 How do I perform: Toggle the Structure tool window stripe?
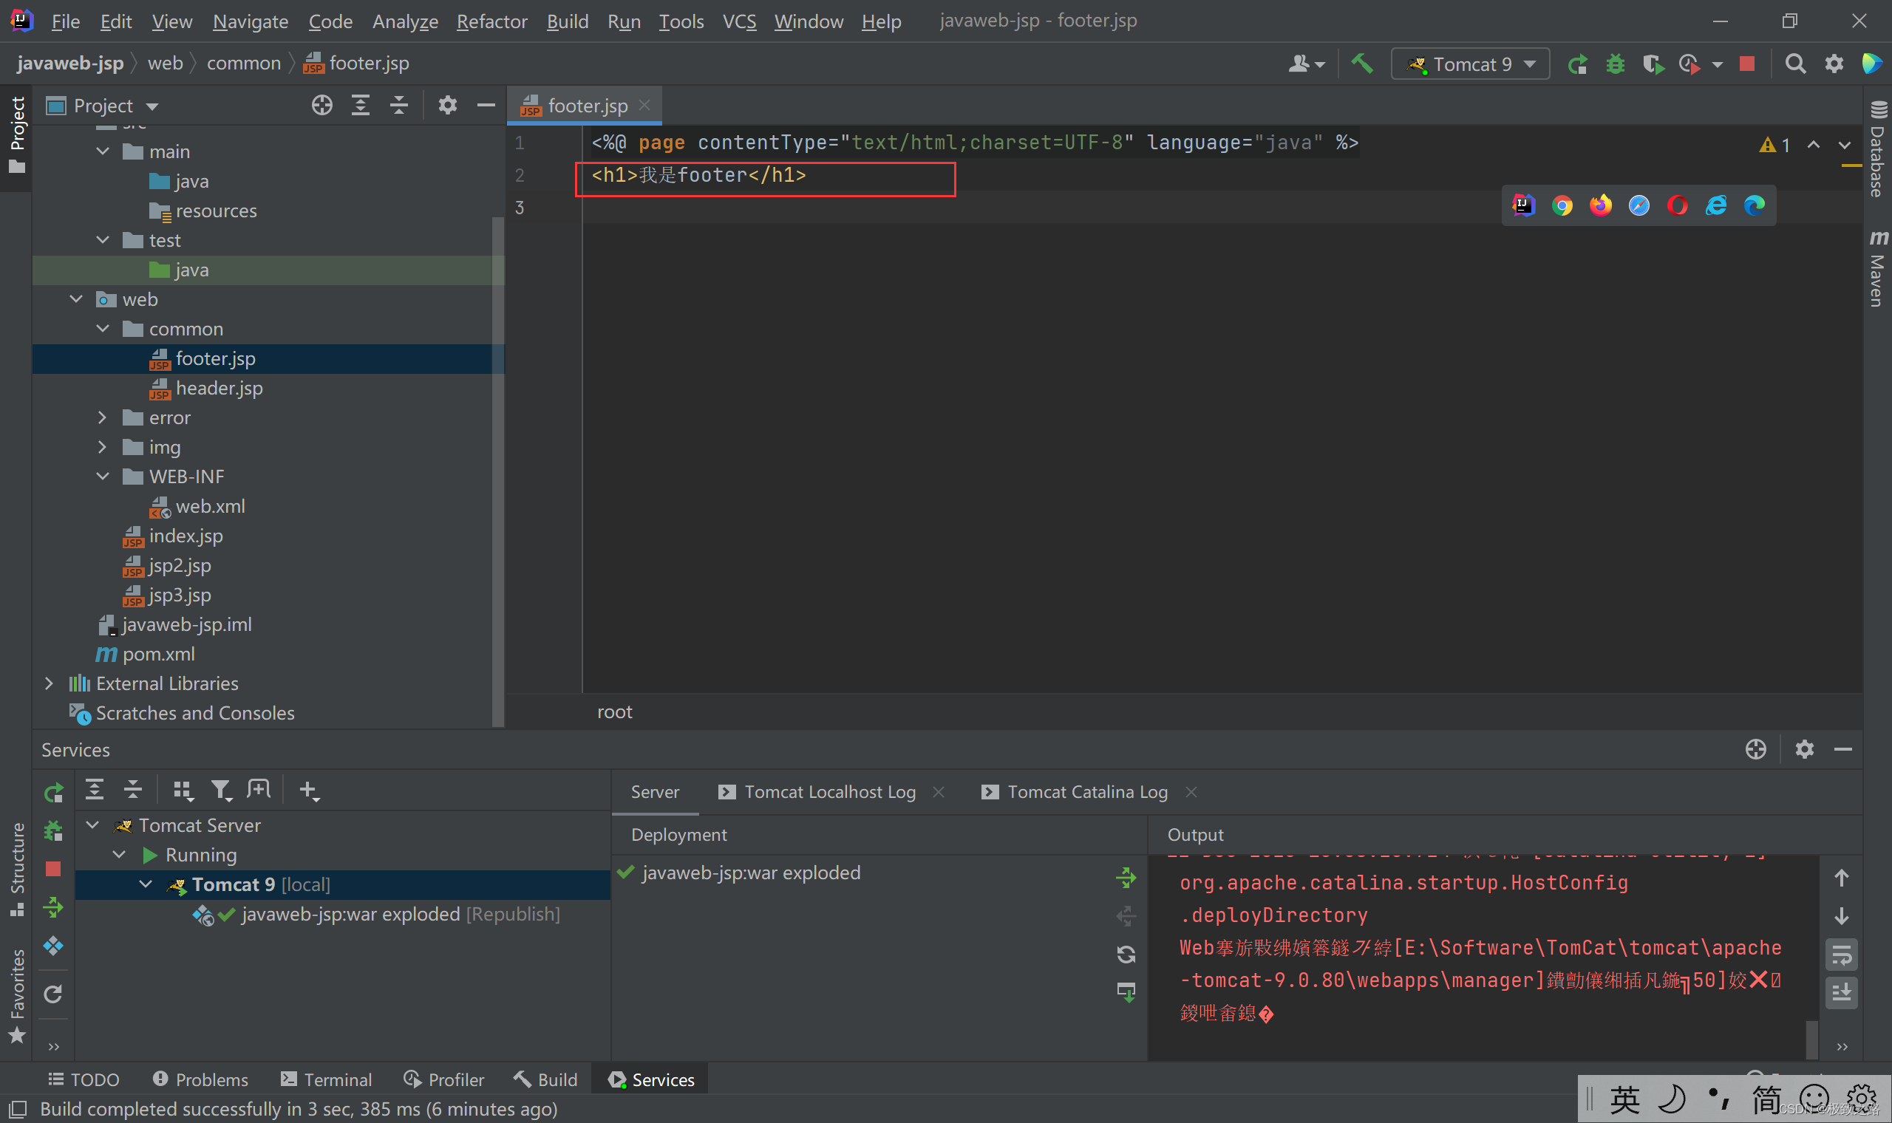coord(17,870)
